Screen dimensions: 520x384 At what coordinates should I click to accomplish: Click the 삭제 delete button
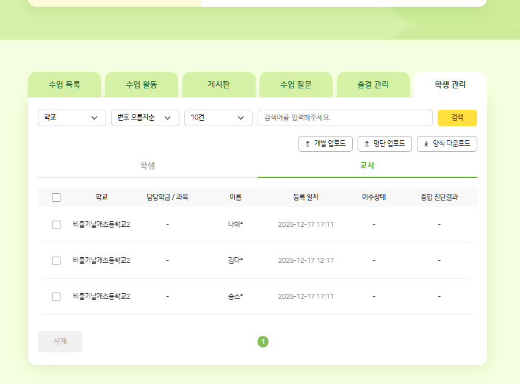tap(60, 341)
